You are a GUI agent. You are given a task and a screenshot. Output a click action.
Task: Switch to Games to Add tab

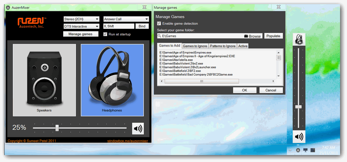(x=170, y=45)
